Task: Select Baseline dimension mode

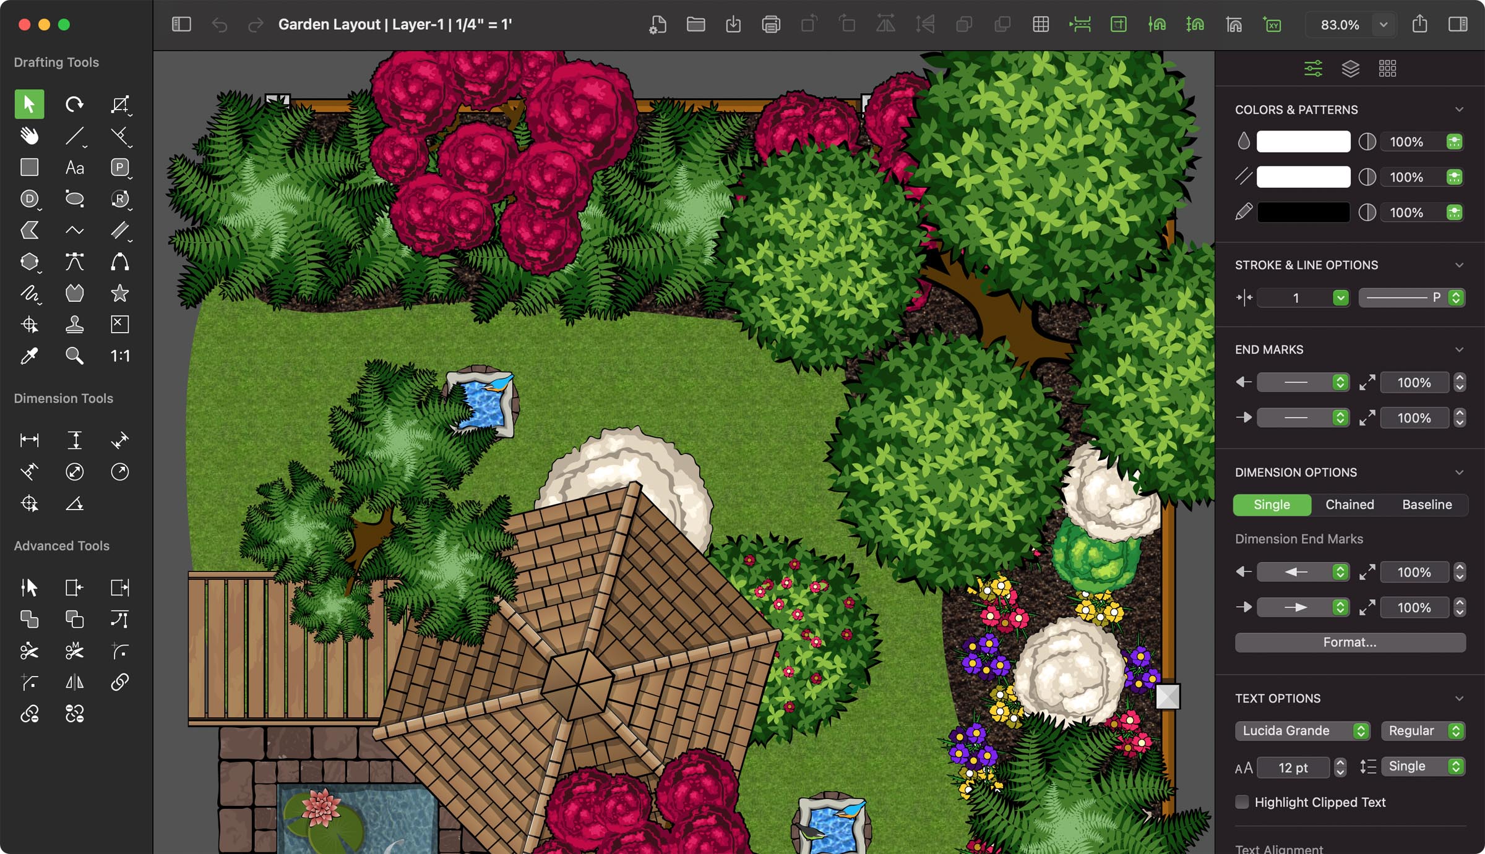Action: (x=1427, y=505)
